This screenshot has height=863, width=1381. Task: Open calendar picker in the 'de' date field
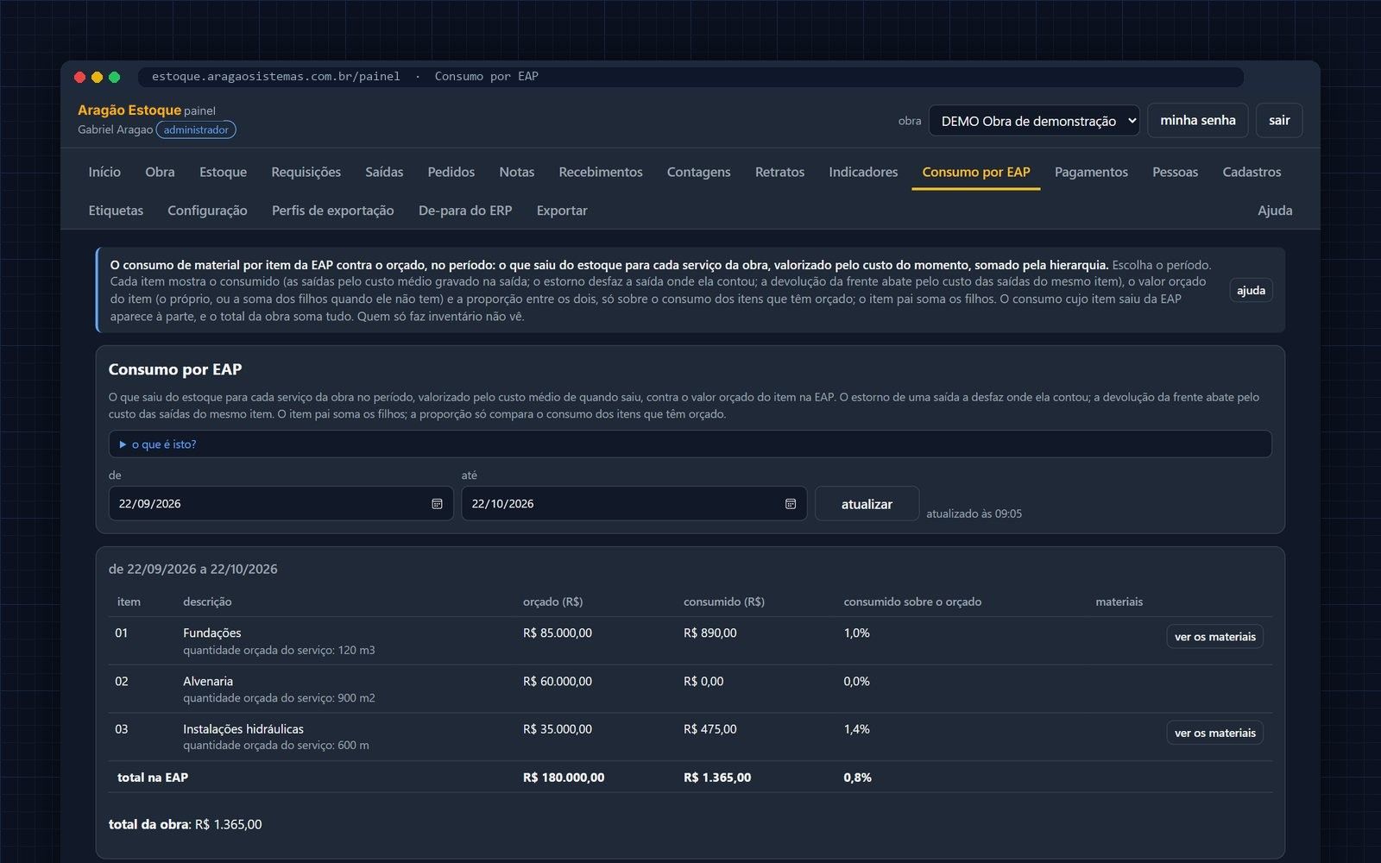[x=437, y=504]
